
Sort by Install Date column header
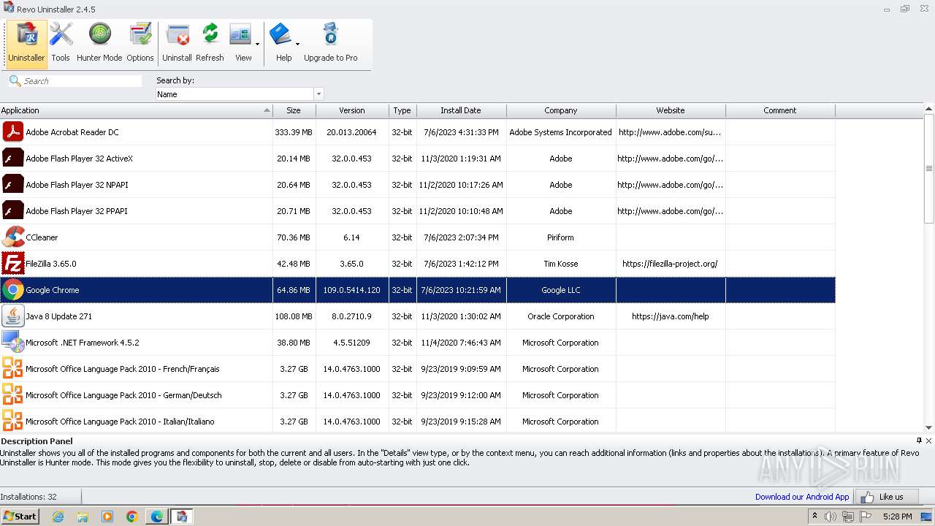[x=461, y=110]
